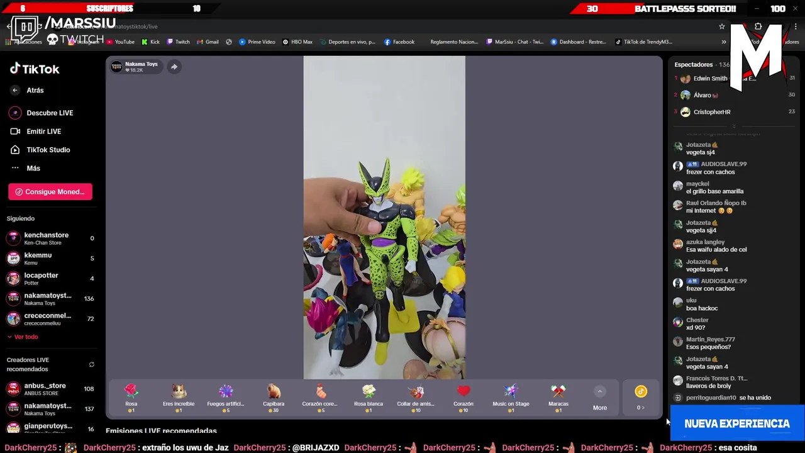Open the Kick bookmark
Screen dimensions: 805x453
(150, 42)
